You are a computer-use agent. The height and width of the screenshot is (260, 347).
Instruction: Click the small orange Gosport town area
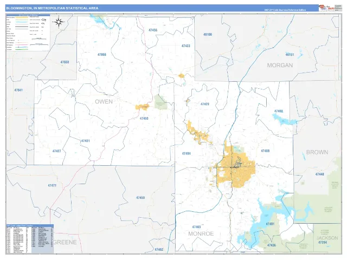click(x=182, y=76)
